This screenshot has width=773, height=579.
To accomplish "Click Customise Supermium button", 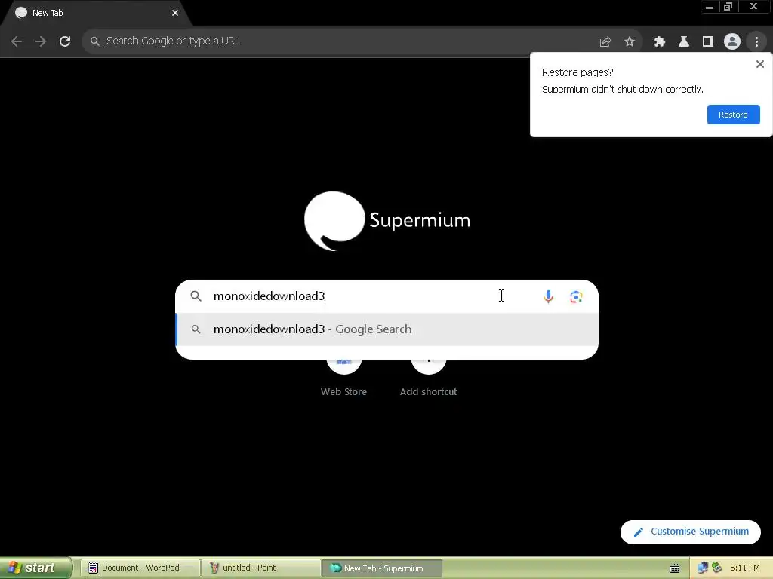I will pos(690,532).
